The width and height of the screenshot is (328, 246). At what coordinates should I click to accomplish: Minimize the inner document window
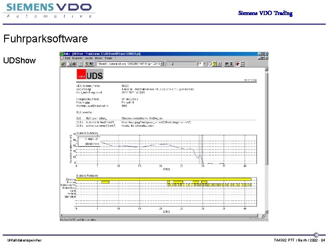260,58
